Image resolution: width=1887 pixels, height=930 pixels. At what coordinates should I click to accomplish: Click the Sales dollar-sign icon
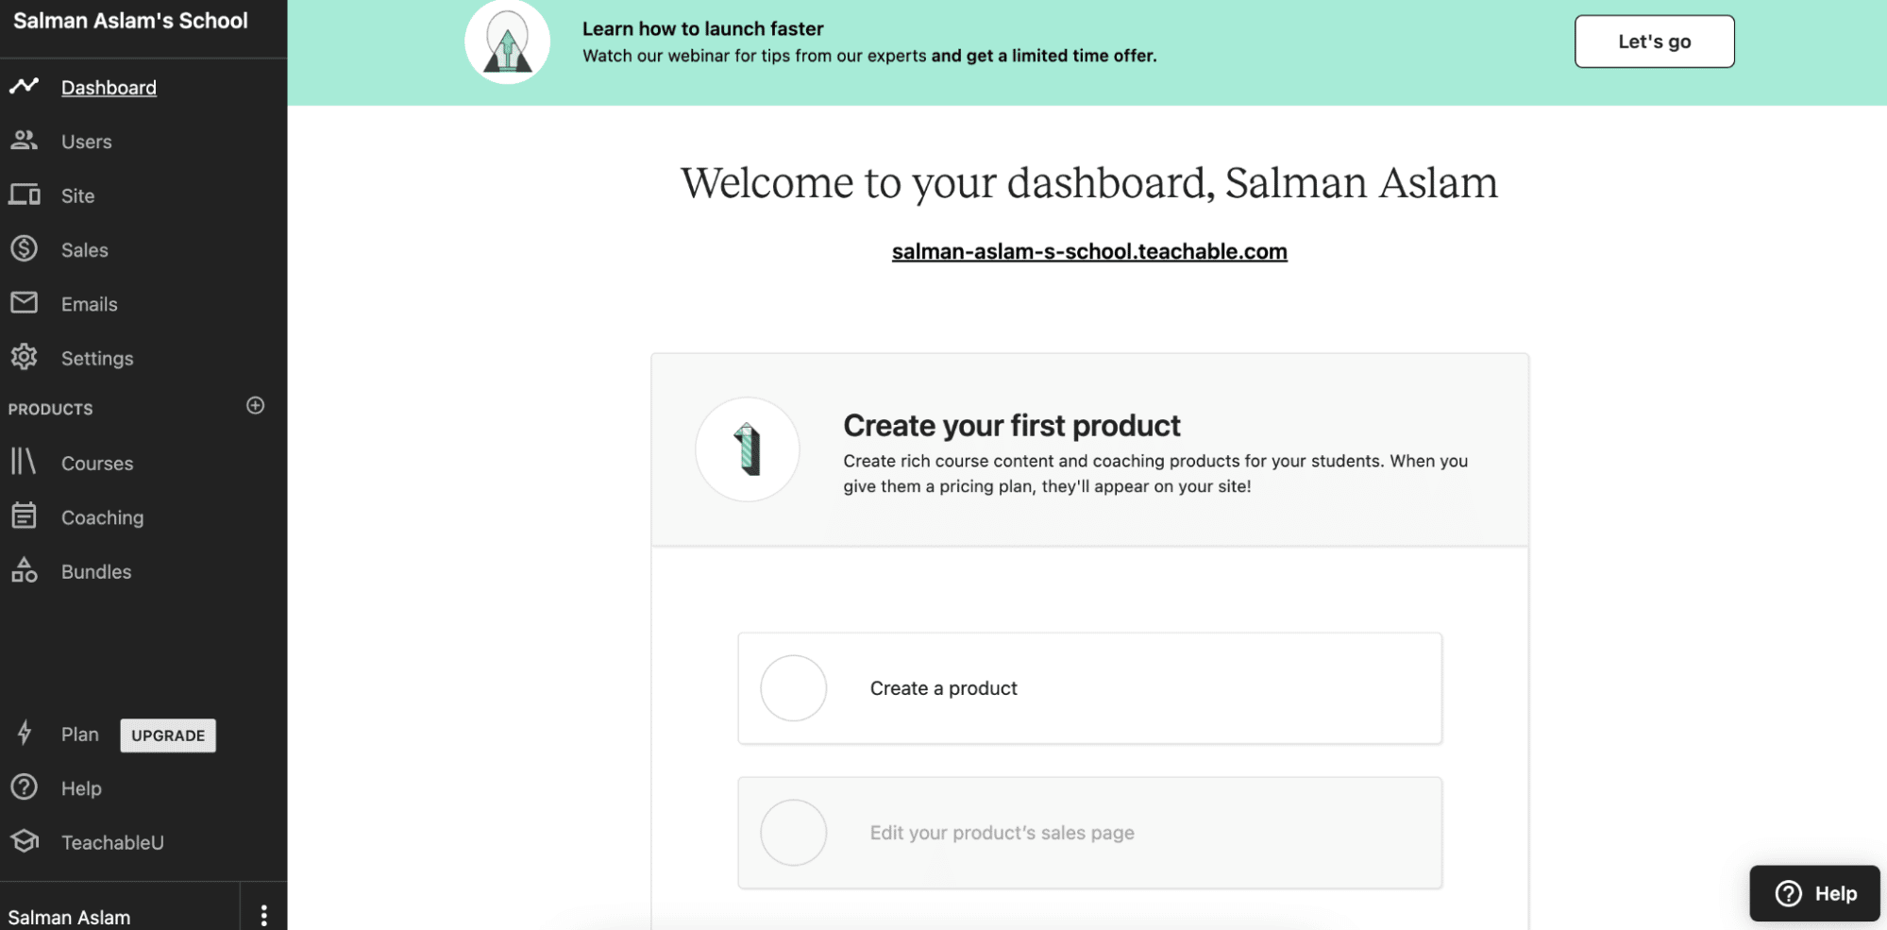click(24, 248)
